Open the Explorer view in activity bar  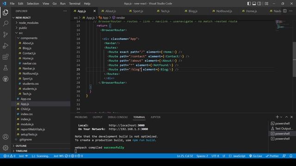pyautogui.click(x=6, y=12)
